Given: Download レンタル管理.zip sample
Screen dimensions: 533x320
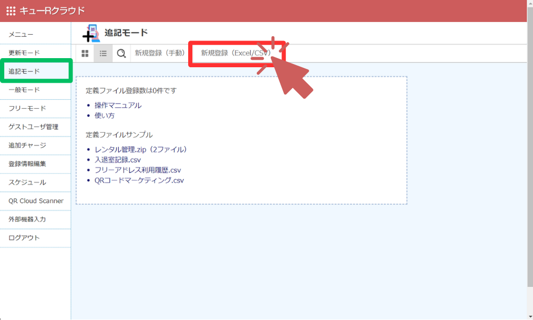Looking at the screenshot, I should pos(140,150).
